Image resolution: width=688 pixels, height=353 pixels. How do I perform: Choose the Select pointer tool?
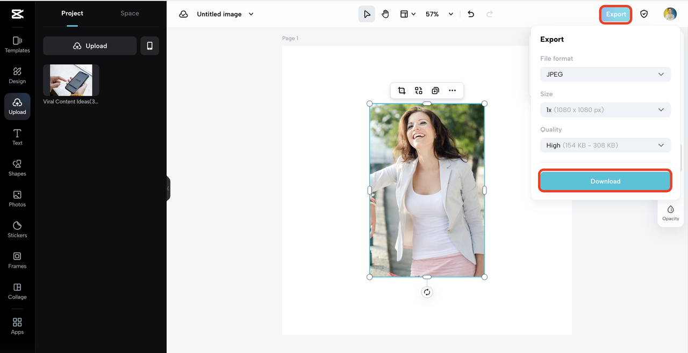[367, 14]
